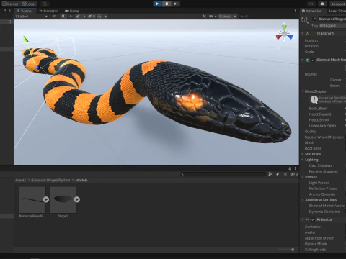Expand the Stage1 asset arrow button

pyautogui.click(x=77, y=199)
